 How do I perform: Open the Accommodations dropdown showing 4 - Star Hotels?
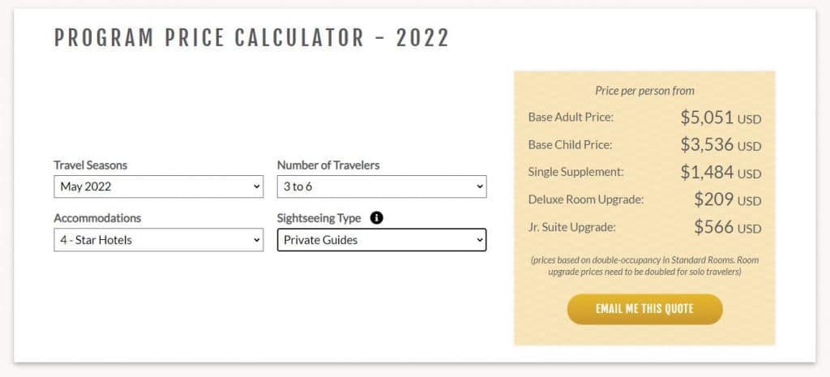coord(158,240)
